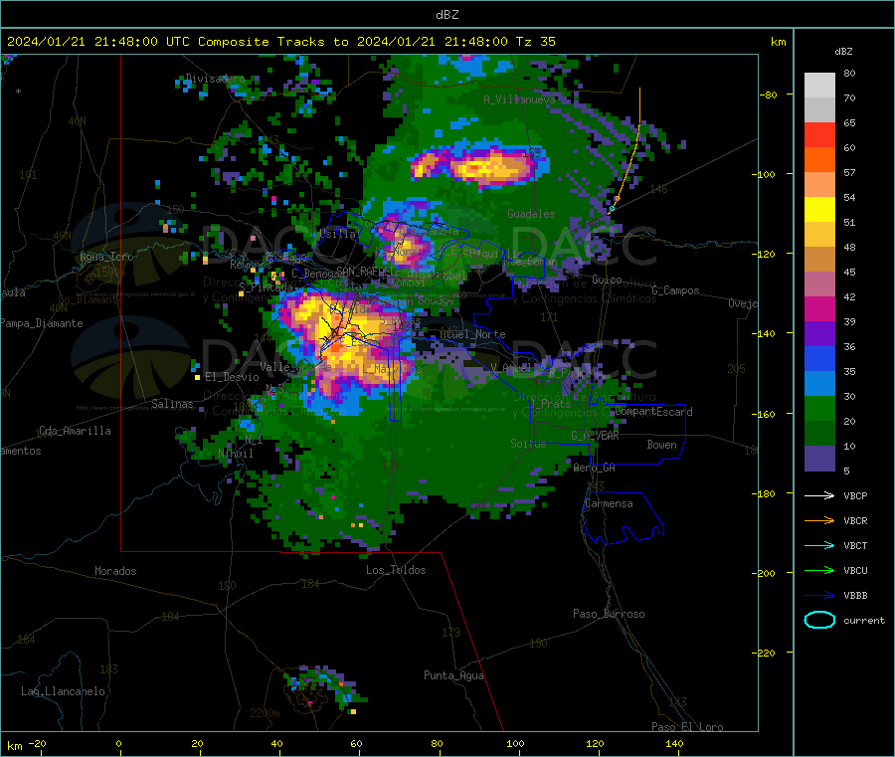Screen dimensions: 895x757
Task: Click the 'current' legend label
Action: pos(864,621)
